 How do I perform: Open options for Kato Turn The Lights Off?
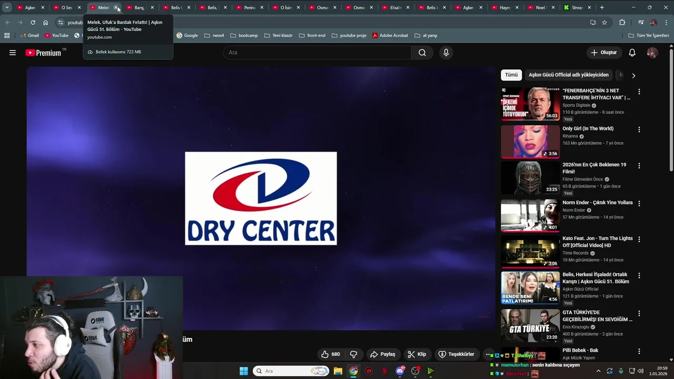tap(639, 240)
